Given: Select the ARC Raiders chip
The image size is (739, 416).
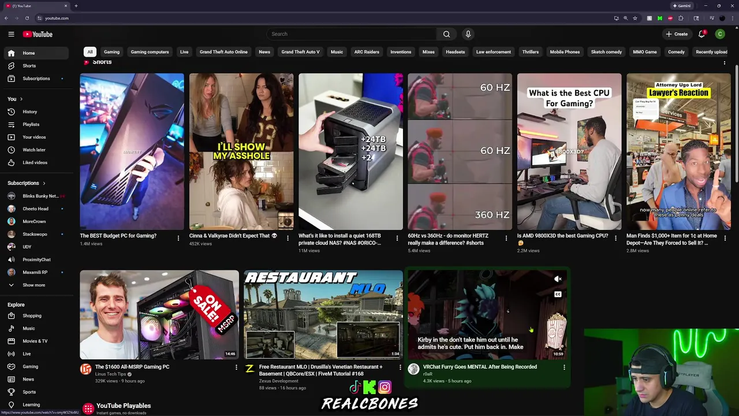Looking at the screenshot, I should click(x=367, y=52).
